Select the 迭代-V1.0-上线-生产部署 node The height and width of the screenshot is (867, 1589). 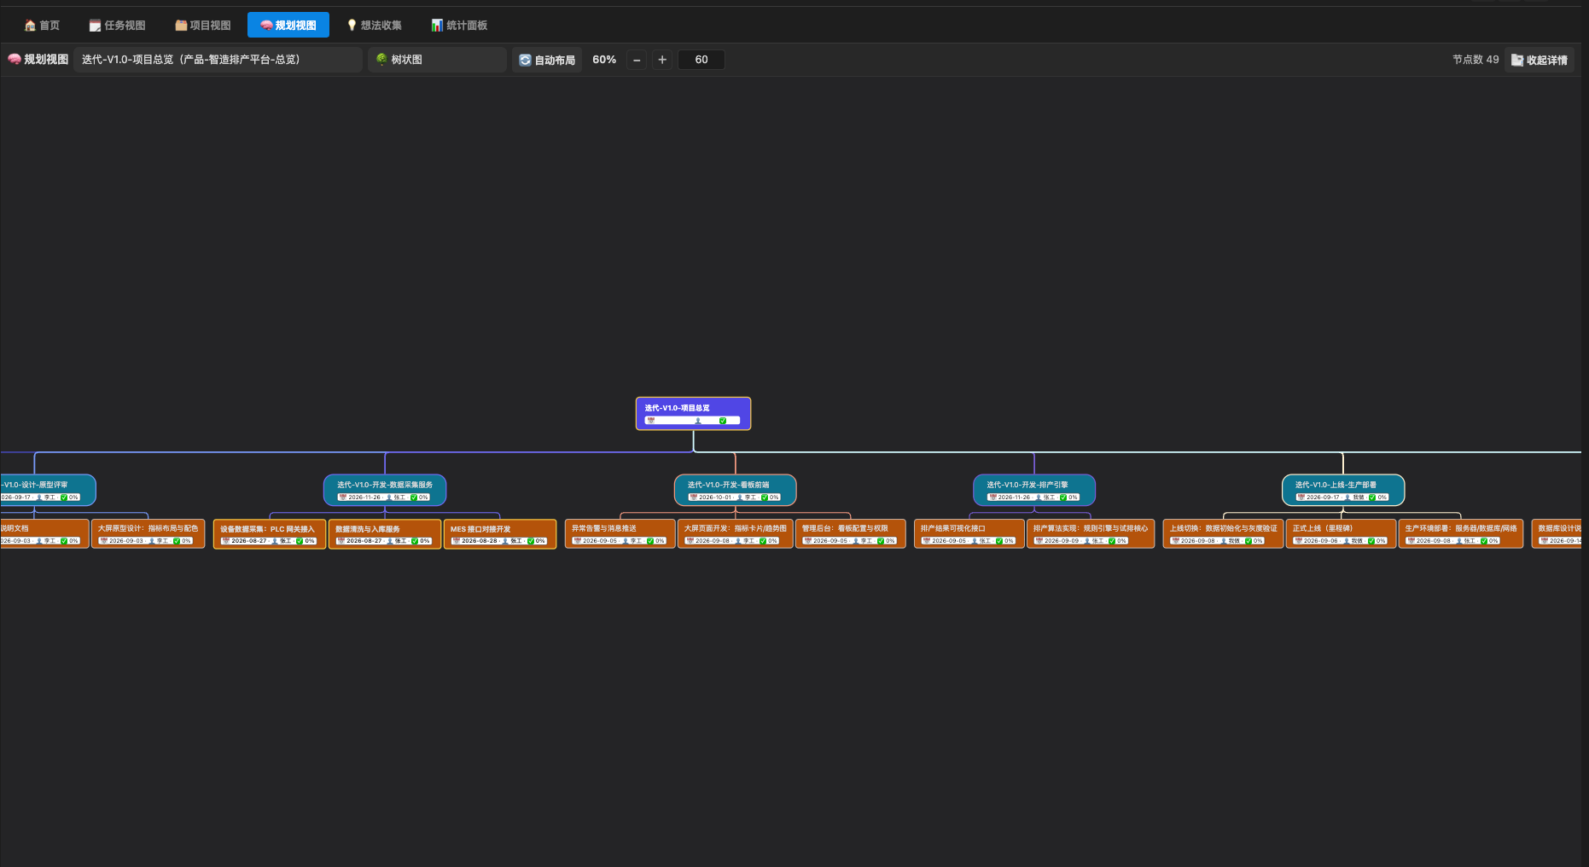click(1343, 490)
